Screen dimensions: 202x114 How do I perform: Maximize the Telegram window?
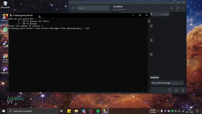point(178,2)
